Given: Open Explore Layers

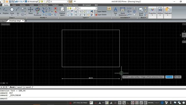Looking at the screenshot, I should point(62,12).
